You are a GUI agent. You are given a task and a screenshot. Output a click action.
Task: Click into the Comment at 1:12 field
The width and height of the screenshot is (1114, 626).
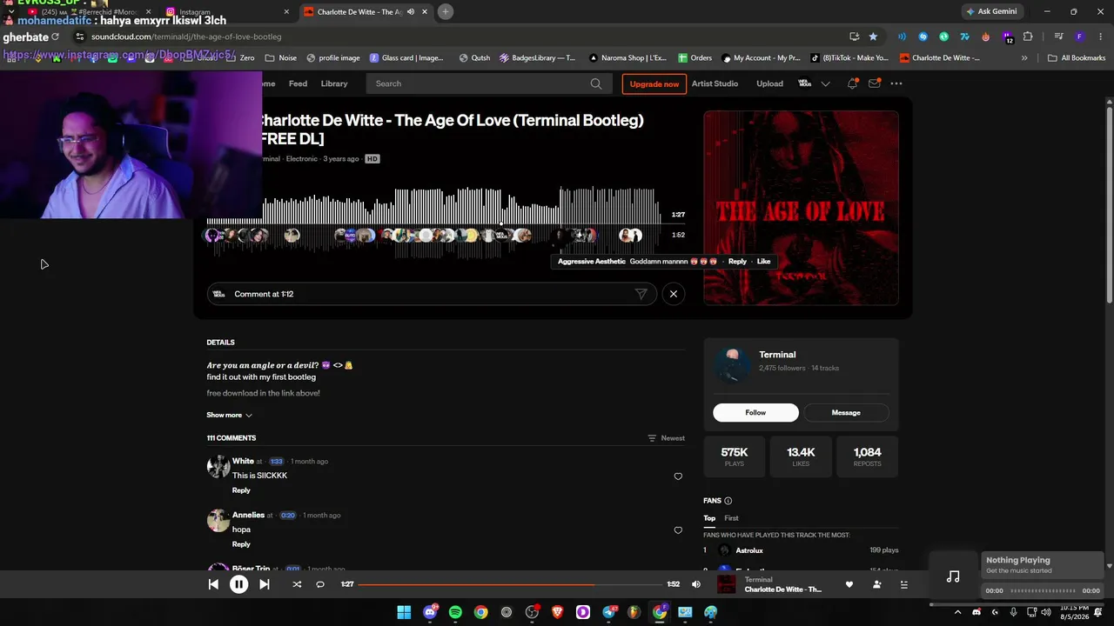[431, 294]
